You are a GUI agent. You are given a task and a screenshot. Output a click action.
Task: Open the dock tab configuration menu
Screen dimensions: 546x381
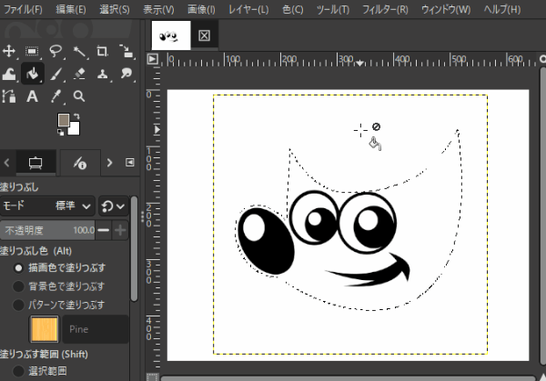click(128, 163)
